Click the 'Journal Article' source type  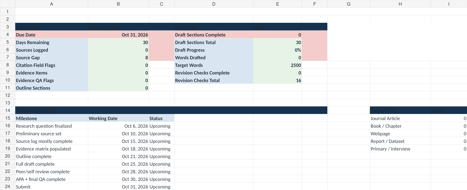click(400, 118)
